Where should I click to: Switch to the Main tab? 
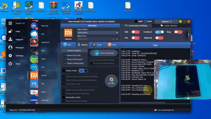click(68, 45)
